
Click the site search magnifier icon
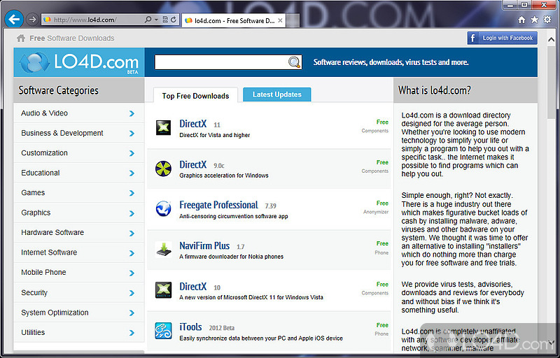294,62
